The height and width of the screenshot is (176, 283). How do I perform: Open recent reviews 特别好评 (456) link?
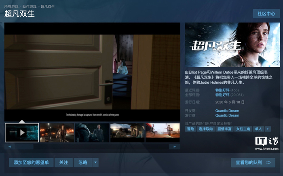coord(227,90)
